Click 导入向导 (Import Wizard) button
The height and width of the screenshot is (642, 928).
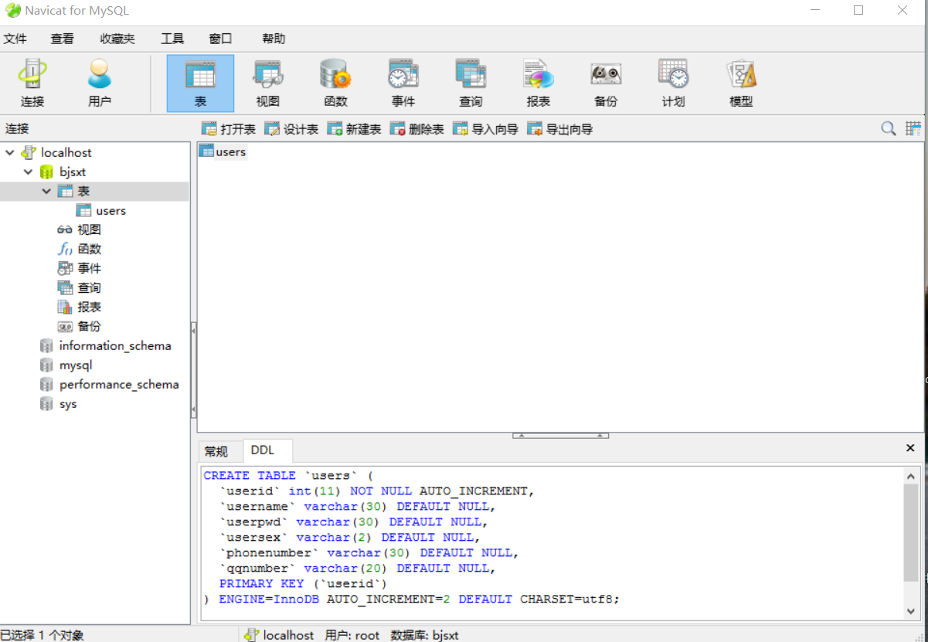point(485,129)
